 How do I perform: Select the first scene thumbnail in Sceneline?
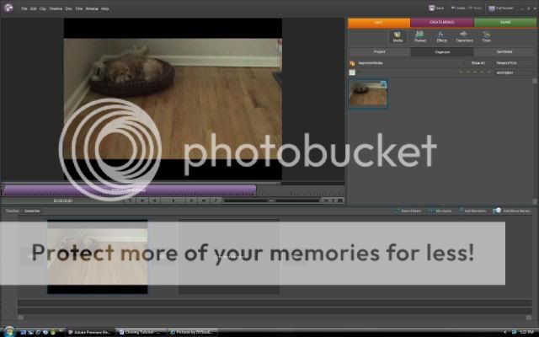click(x=98, y=256)
